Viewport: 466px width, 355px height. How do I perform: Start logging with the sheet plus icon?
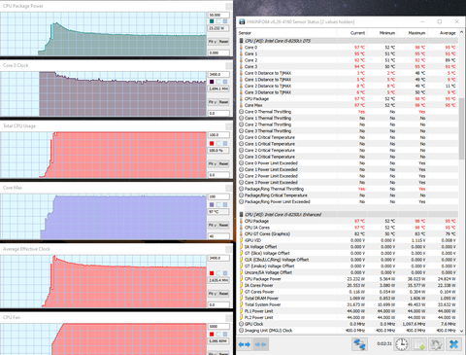419,344
